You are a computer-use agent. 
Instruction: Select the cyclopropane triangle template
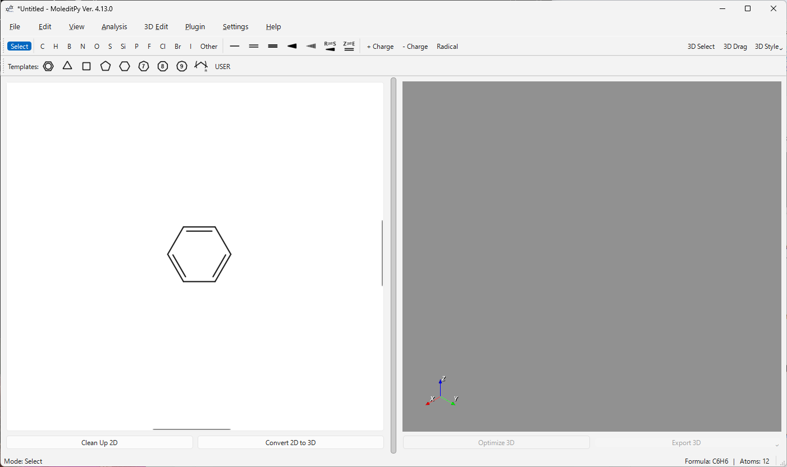point(67,66)
